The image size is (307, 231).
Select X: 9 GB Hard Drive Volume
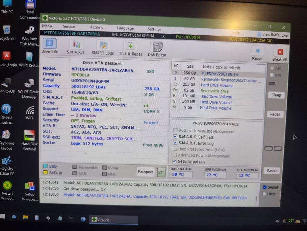[217, 108]
